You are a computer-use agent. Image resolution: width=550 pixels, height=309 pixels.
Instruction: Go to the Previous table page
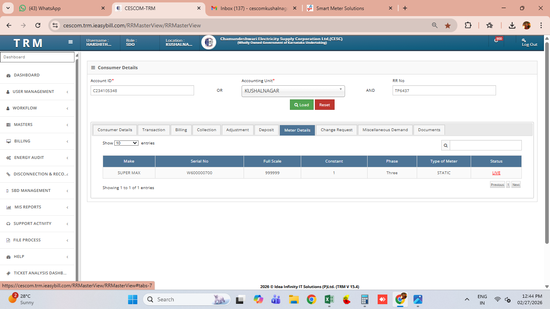[497, 185]
